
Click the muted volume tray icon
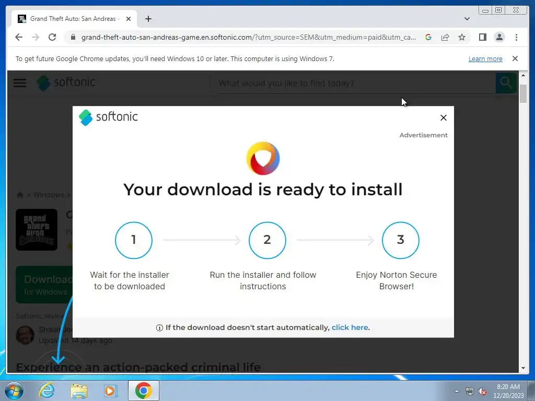[x=482, y=391]
